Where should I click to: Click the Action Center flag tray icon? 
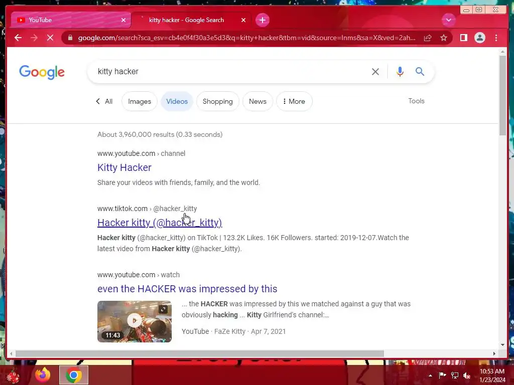click(x=442, y=375)
